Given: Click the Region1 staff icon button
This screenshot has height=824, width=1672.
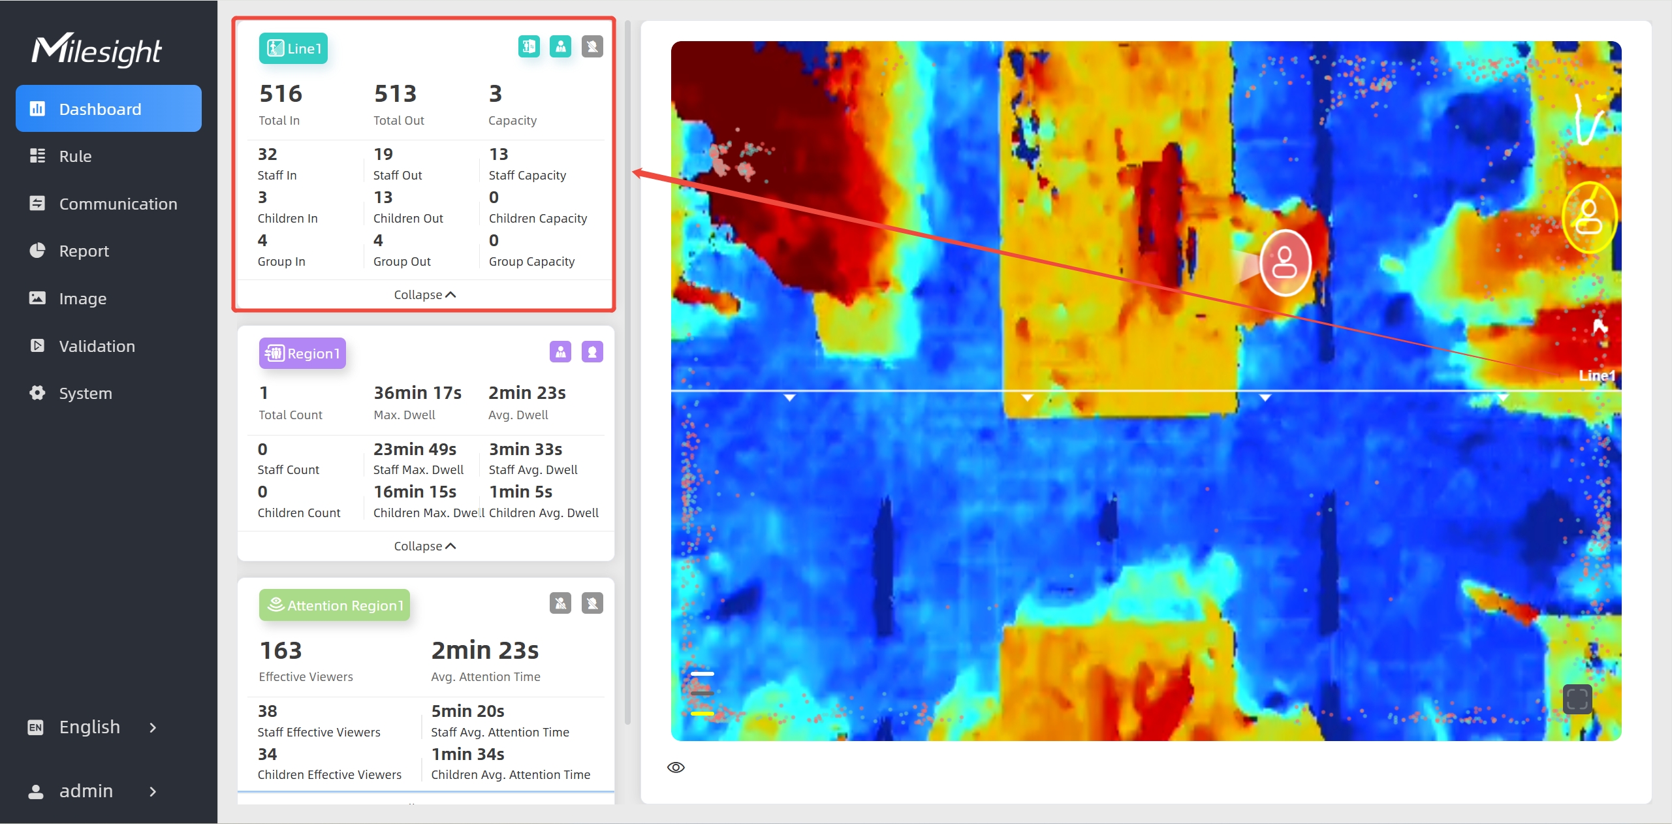Looking at the screenshot, I should [560, 352].
